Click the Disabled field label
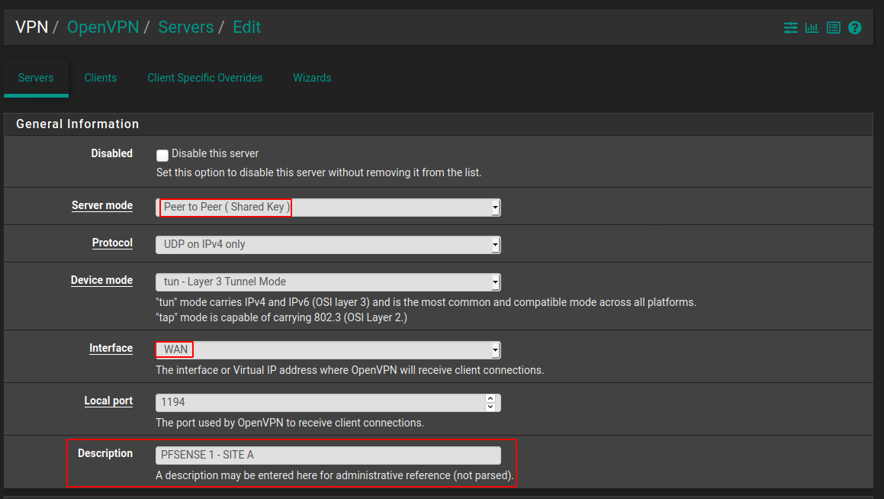Screen dimensions: 884x499 pyautogui.click(x=111, y=153)
